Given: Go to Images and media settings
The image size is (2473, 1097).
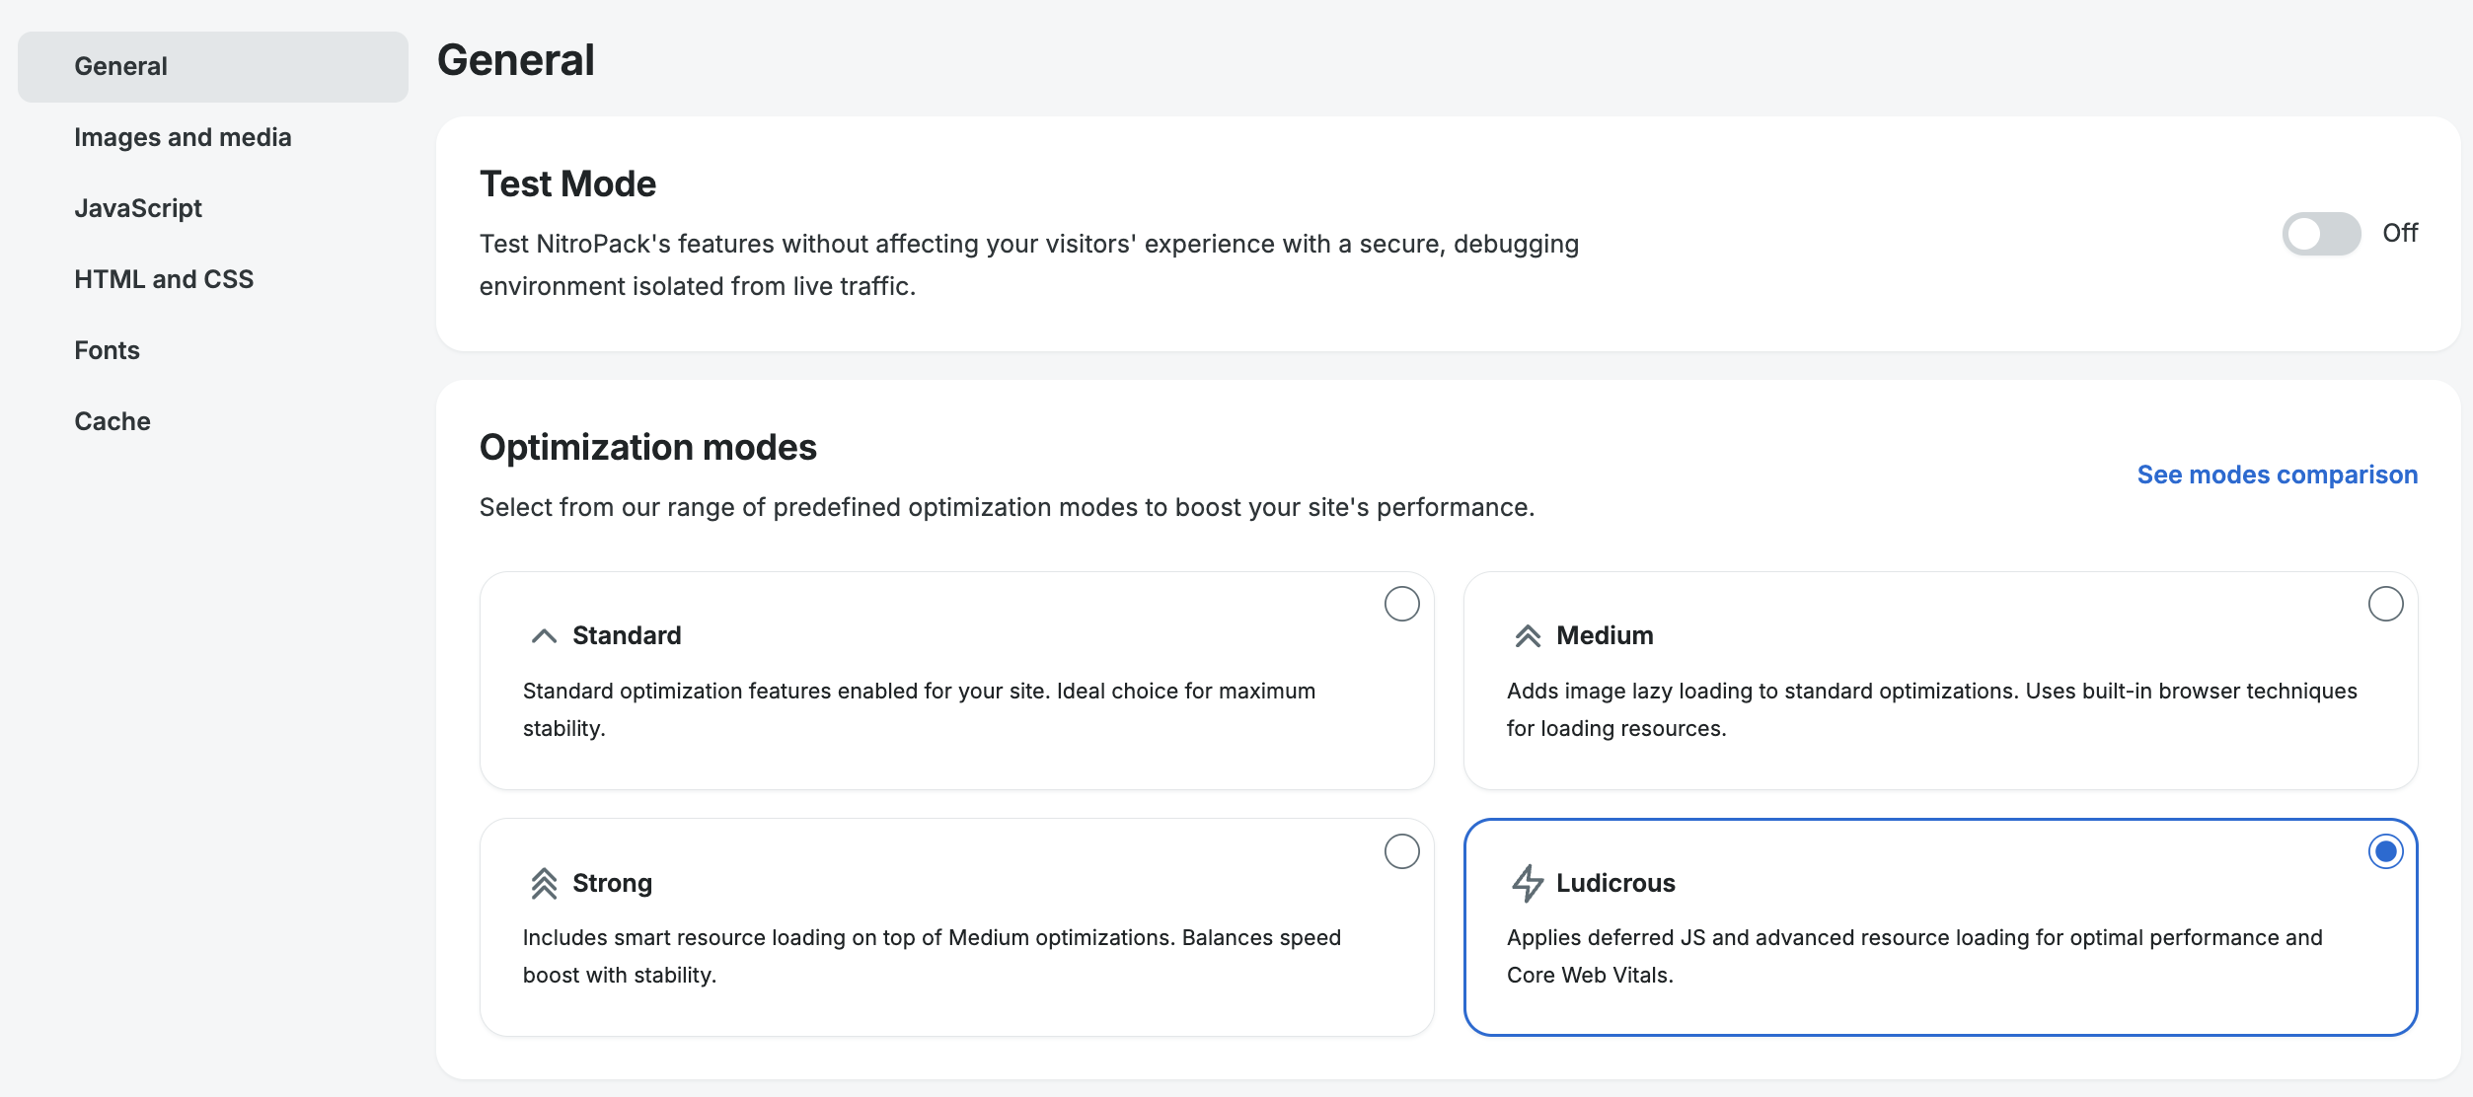Looking at the screenshot, I should coord(183,137).
